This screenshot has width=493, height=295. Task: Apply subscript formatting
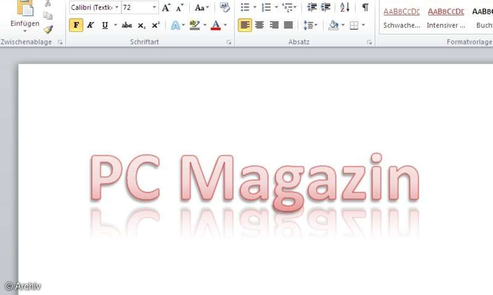click(141, 25)
